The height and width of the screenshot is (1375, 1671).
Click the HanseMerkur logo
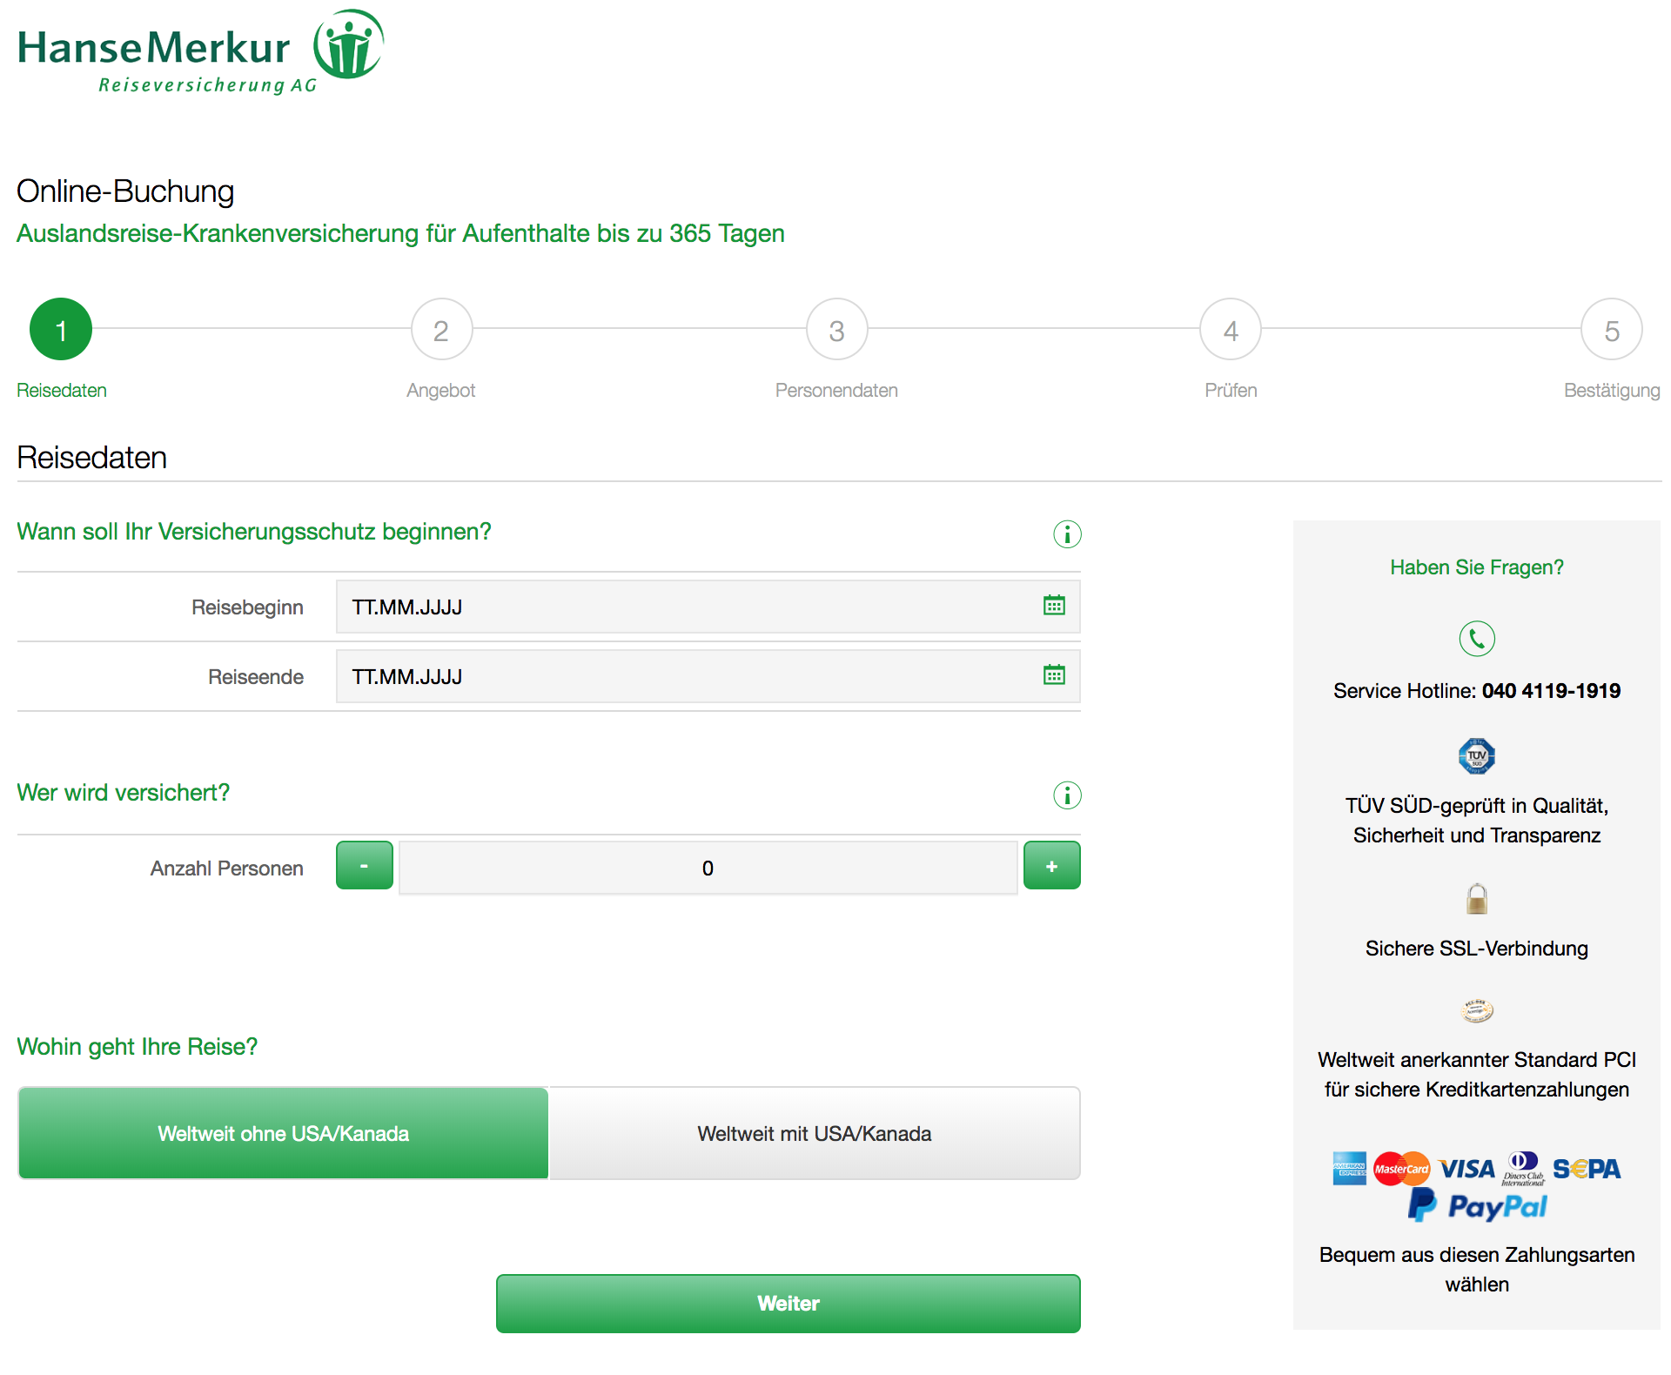(x=200, y=52)
